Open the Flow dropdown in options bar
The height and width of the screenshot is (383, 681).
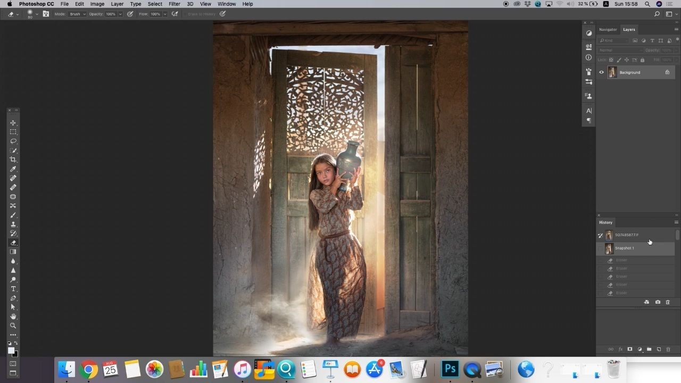pyautogui.click(x=165, y=14)
